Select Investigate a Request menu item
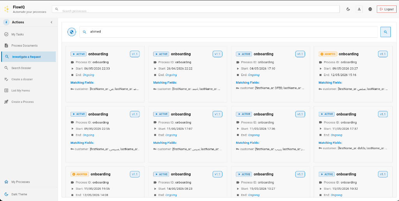The image size is (399, 201). click(x=28, y=57)
